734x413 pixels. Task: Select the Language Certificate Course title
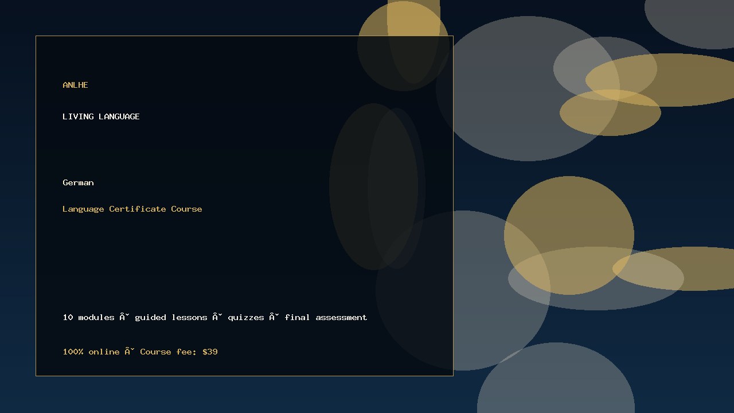click(132, 209)
